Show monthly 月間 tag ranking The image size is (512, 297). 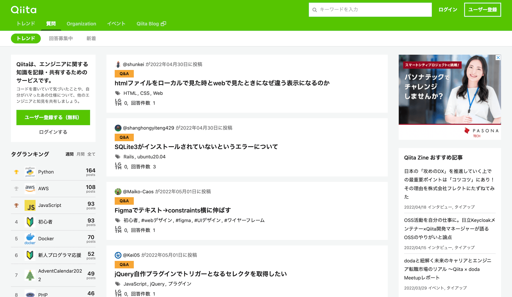point(80,154)
